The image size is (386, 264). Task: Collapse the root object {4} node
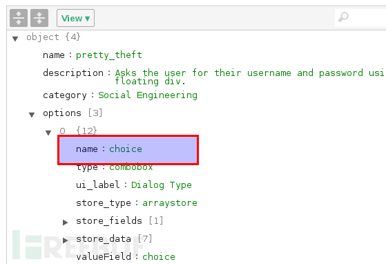(15, 39)
